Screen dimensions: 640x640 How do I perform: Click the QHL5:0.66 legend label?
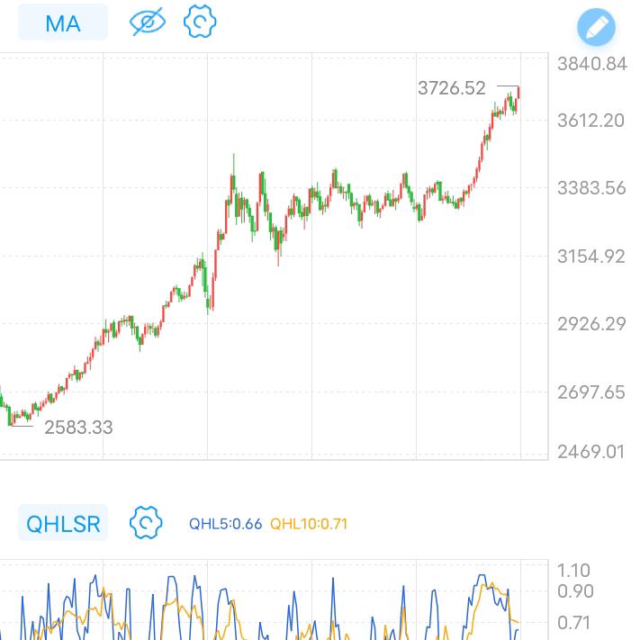click(x=225, y=523)
